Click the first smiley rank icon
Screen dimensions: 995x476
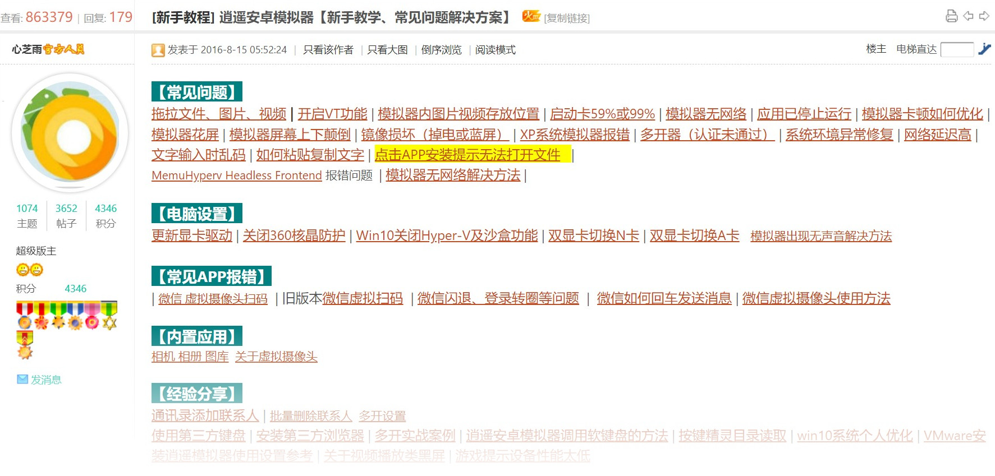[x=22, y=270]
